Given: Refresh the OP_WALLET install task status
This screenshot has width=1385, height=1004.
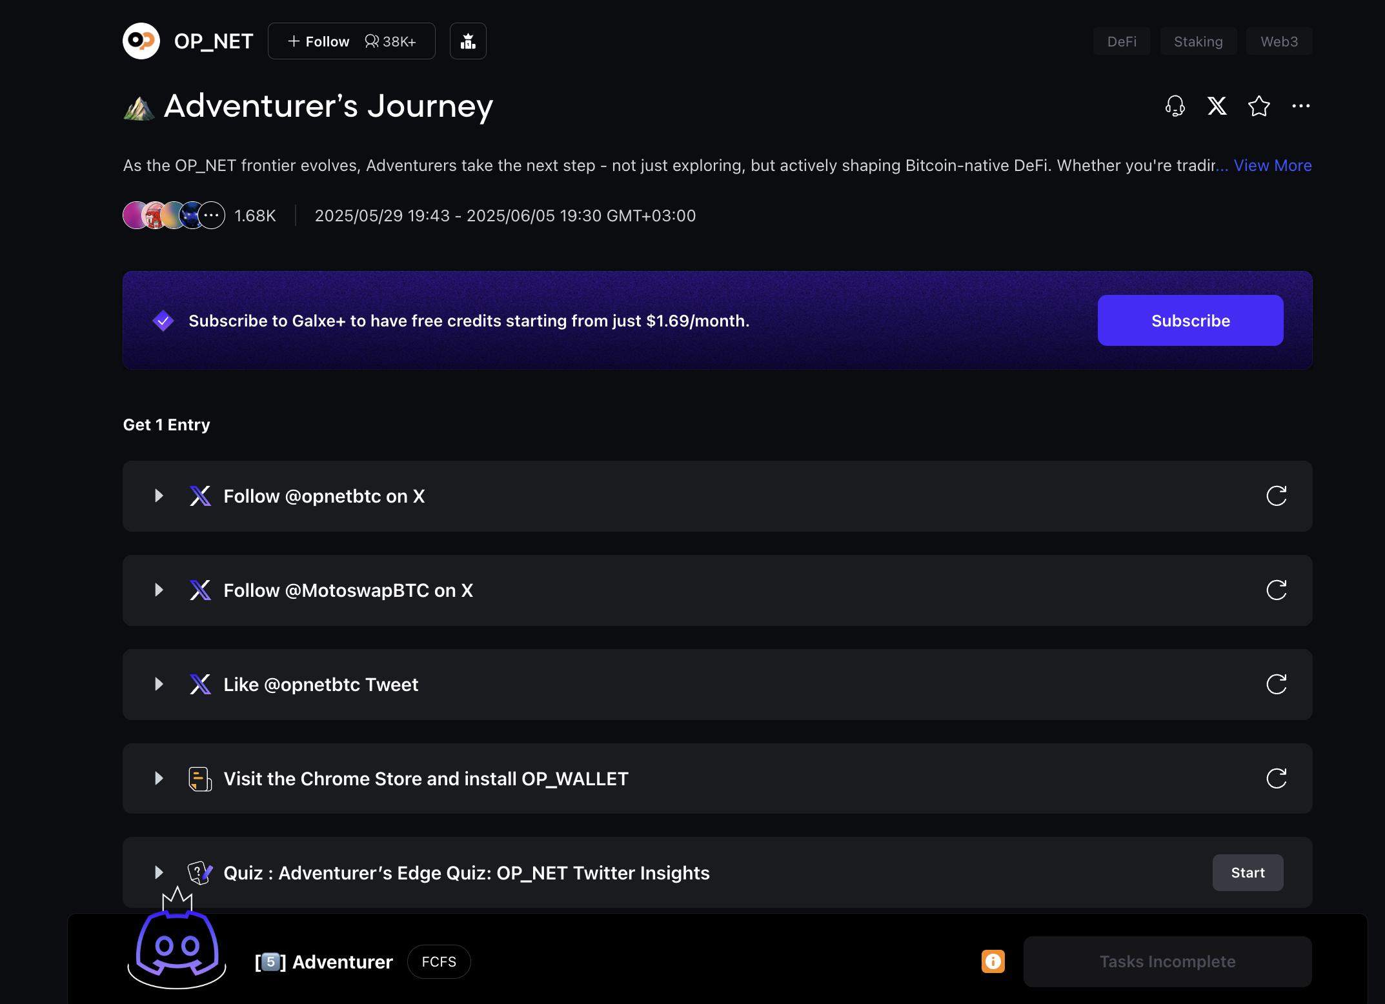Looking at the screenshot, I should [x=1276, y=779].
